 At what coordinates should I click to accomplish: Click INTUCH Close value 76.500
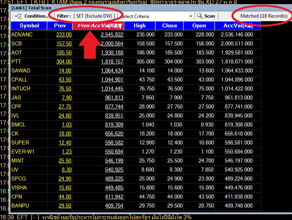click(175, 88)
